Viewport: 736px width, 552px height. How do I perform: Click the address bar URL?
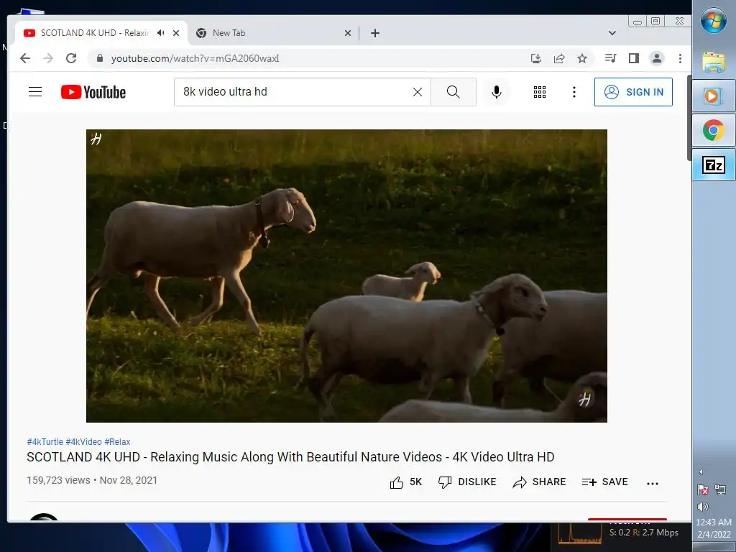click(195, 58)
